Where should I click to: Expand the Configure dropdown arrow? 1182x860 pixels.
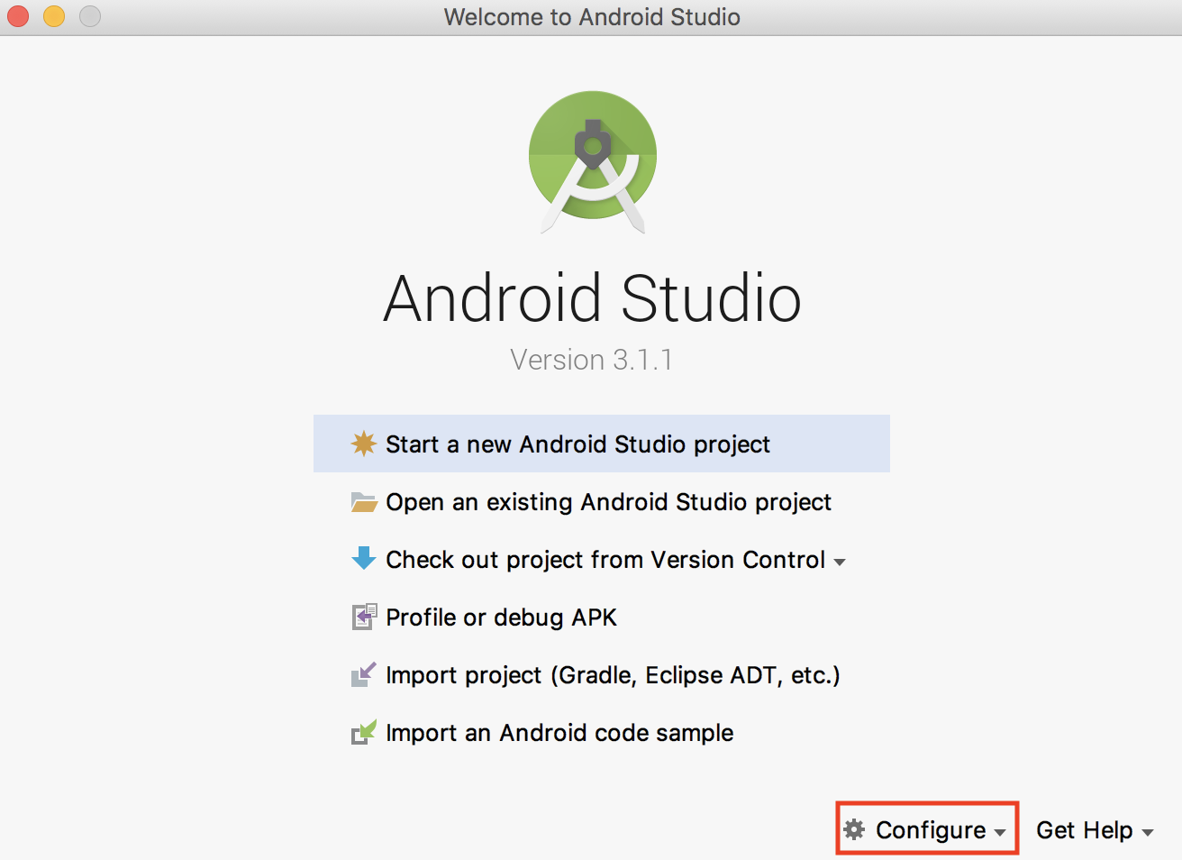point(1000,832)
